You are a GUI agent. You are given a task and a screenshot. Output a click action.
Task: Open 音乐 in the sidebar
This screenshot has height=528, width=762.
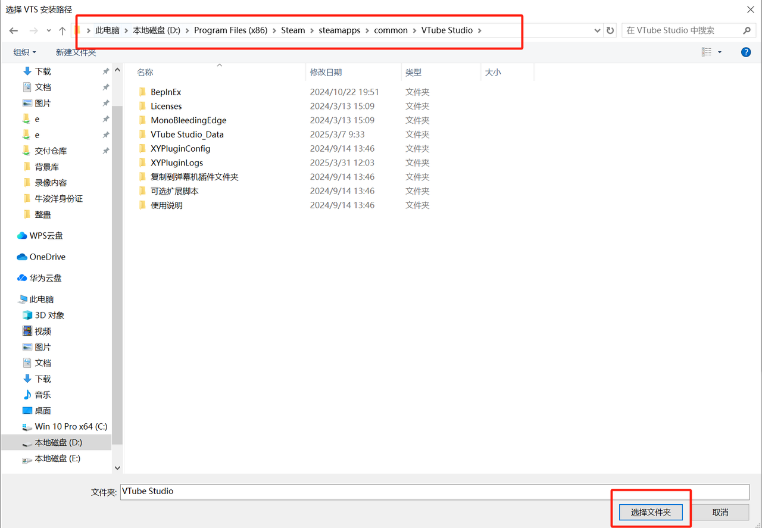[43, 395]
